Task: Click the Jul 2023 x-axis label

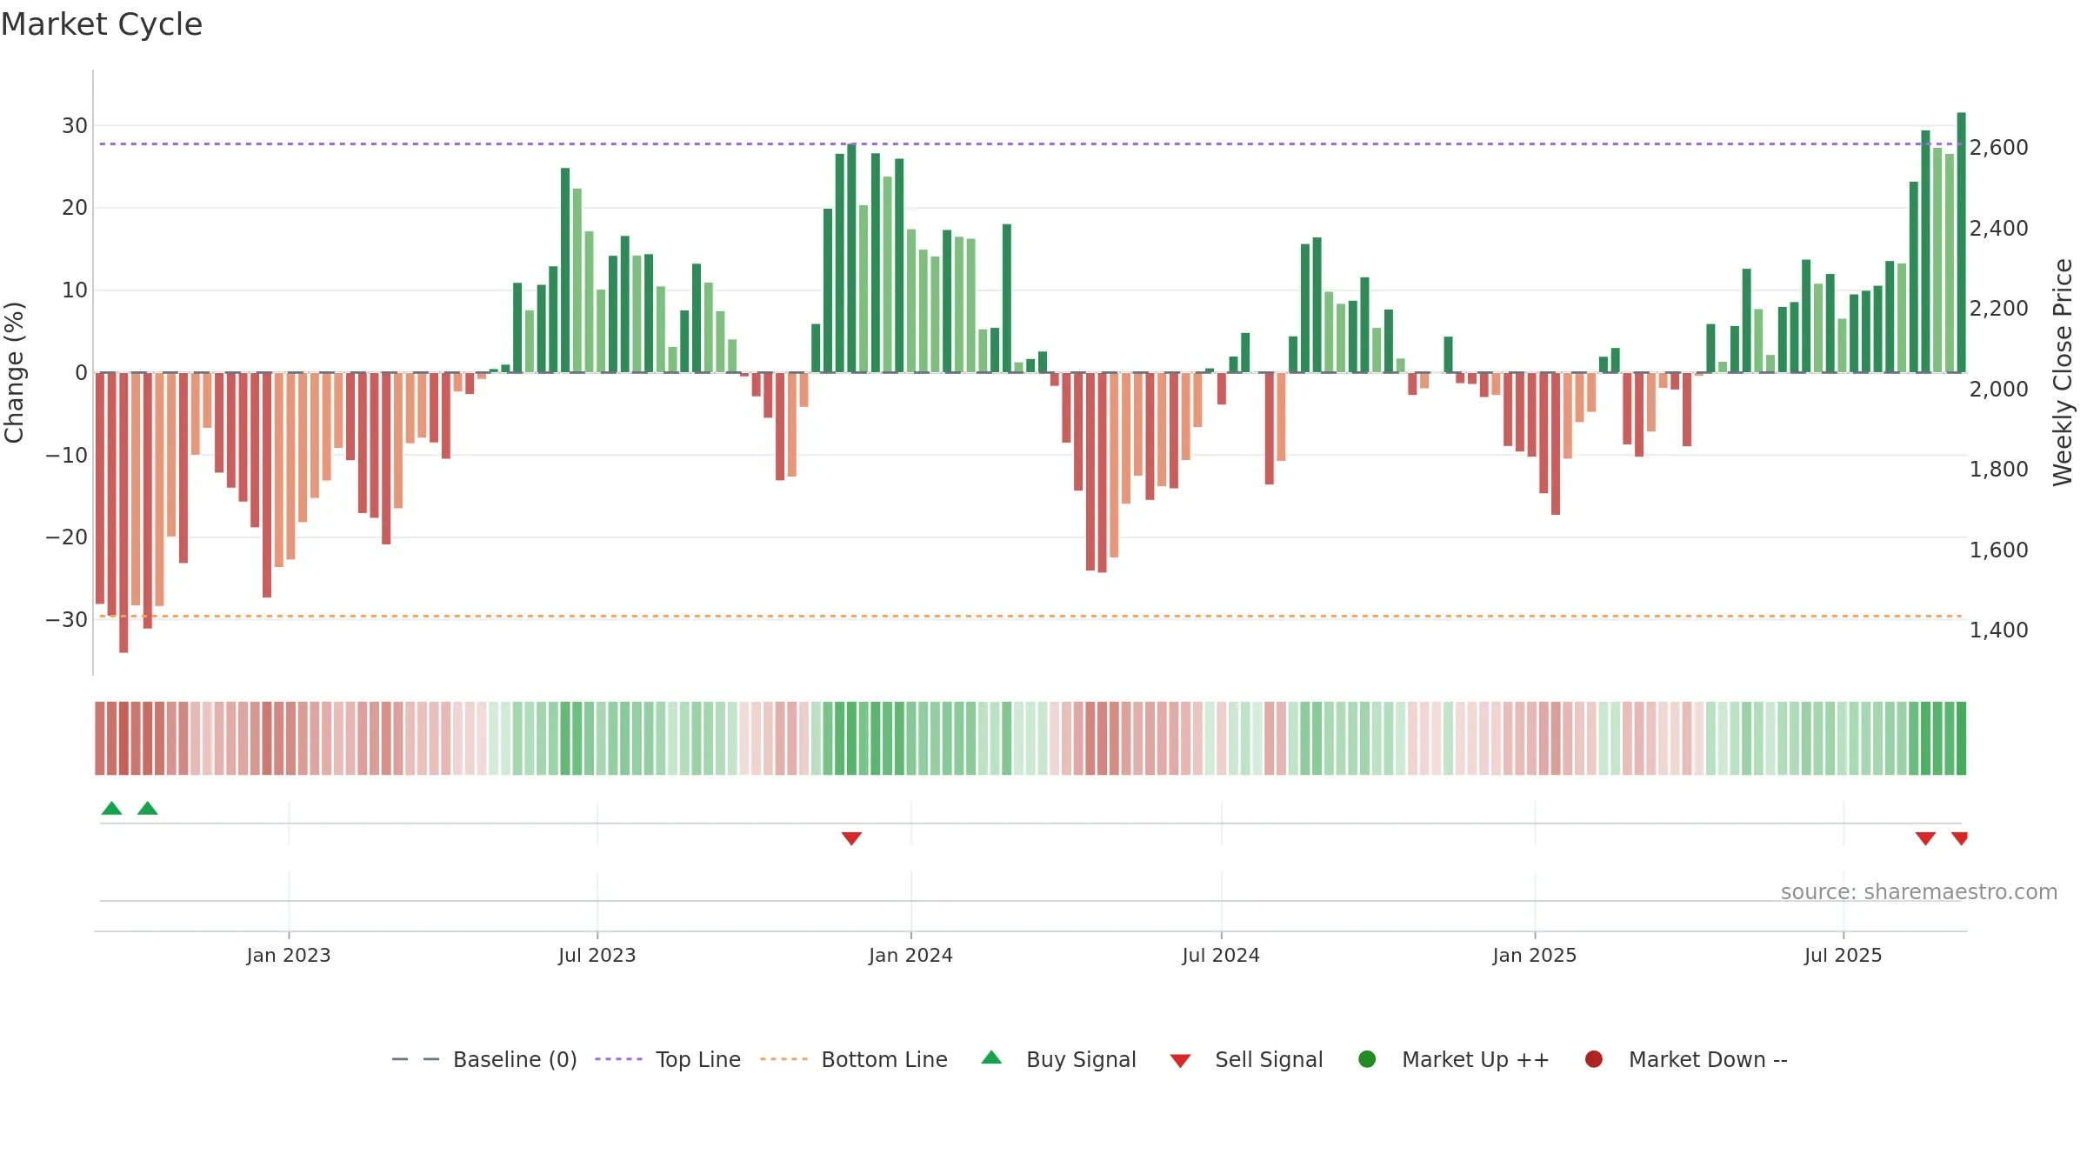Action: 597,955
